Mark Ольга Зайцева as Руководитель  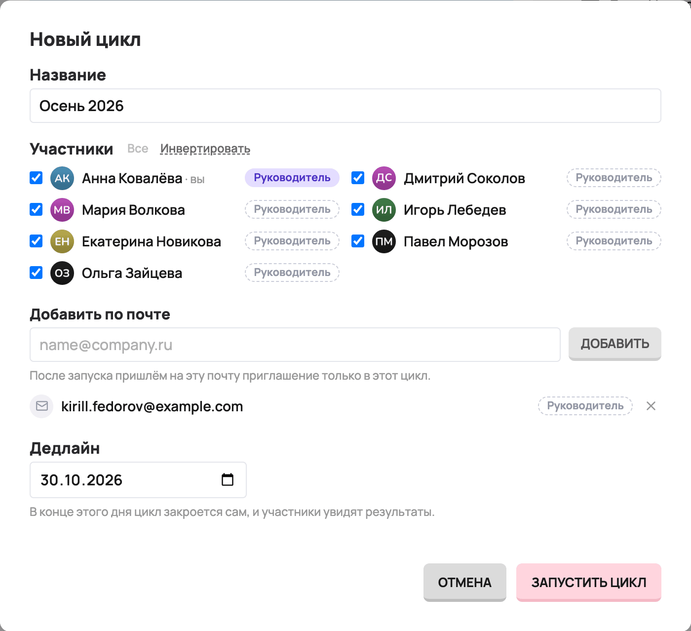(x=292, y=273)
